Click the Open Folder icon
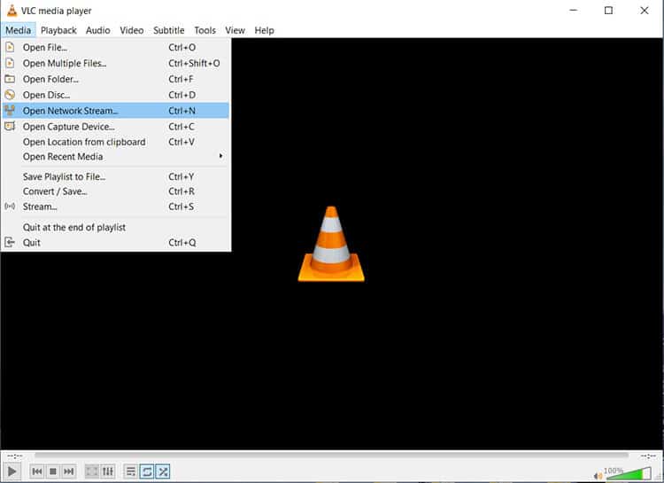664x483 pixels. (x=10, y=79)
